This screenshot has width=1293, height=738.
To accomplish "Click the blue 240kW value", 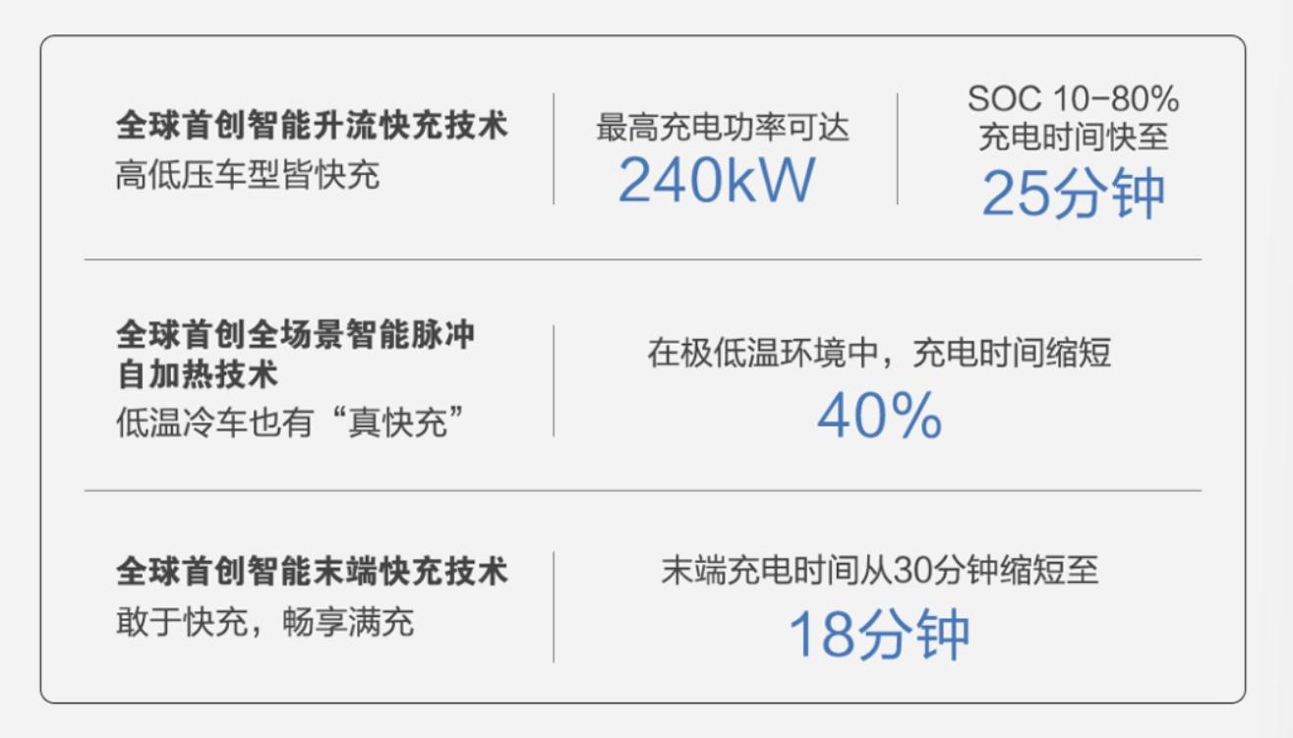I will [x=717, y=180].
